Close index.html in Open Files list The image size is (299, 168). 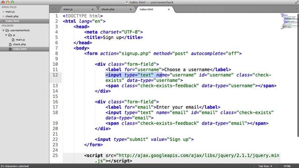tap(3, 21)
